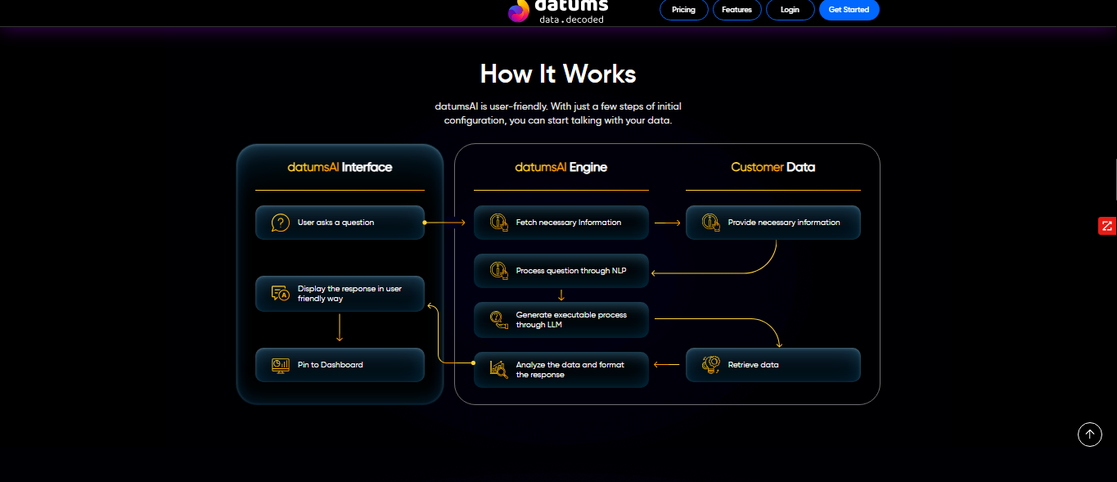Screen dimensions: 1117x482
Task: Click the 'Customer Data' heading
Action: click(x=773, y=167)
